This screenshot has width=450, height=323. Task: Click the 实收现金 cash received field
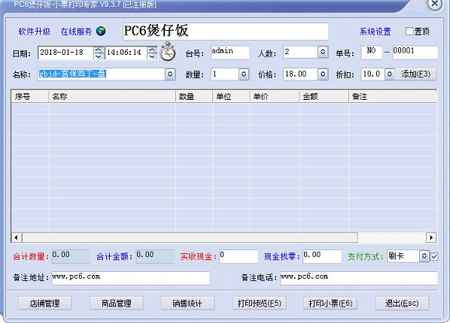(239, 256)
